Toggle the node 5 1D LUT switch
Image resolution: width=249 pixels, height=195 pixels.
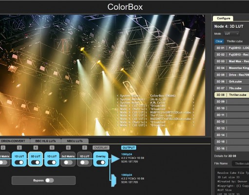[x=52, y=162]
